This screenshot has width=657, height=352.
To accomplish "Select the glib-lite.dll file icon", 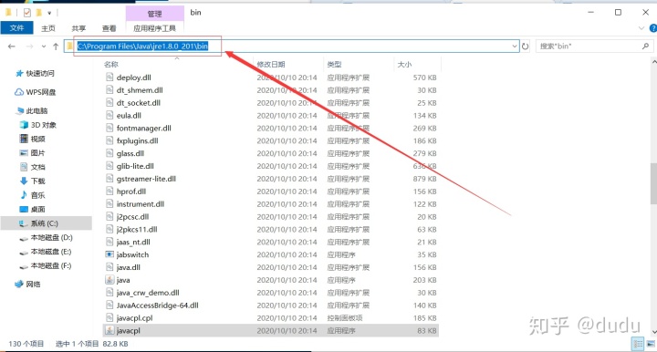I will pyautogui.click(x=109, y=166).
